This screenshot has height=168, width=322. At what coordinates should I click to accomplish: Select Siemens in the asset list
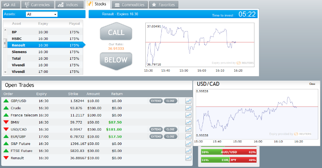click(45, 52)
